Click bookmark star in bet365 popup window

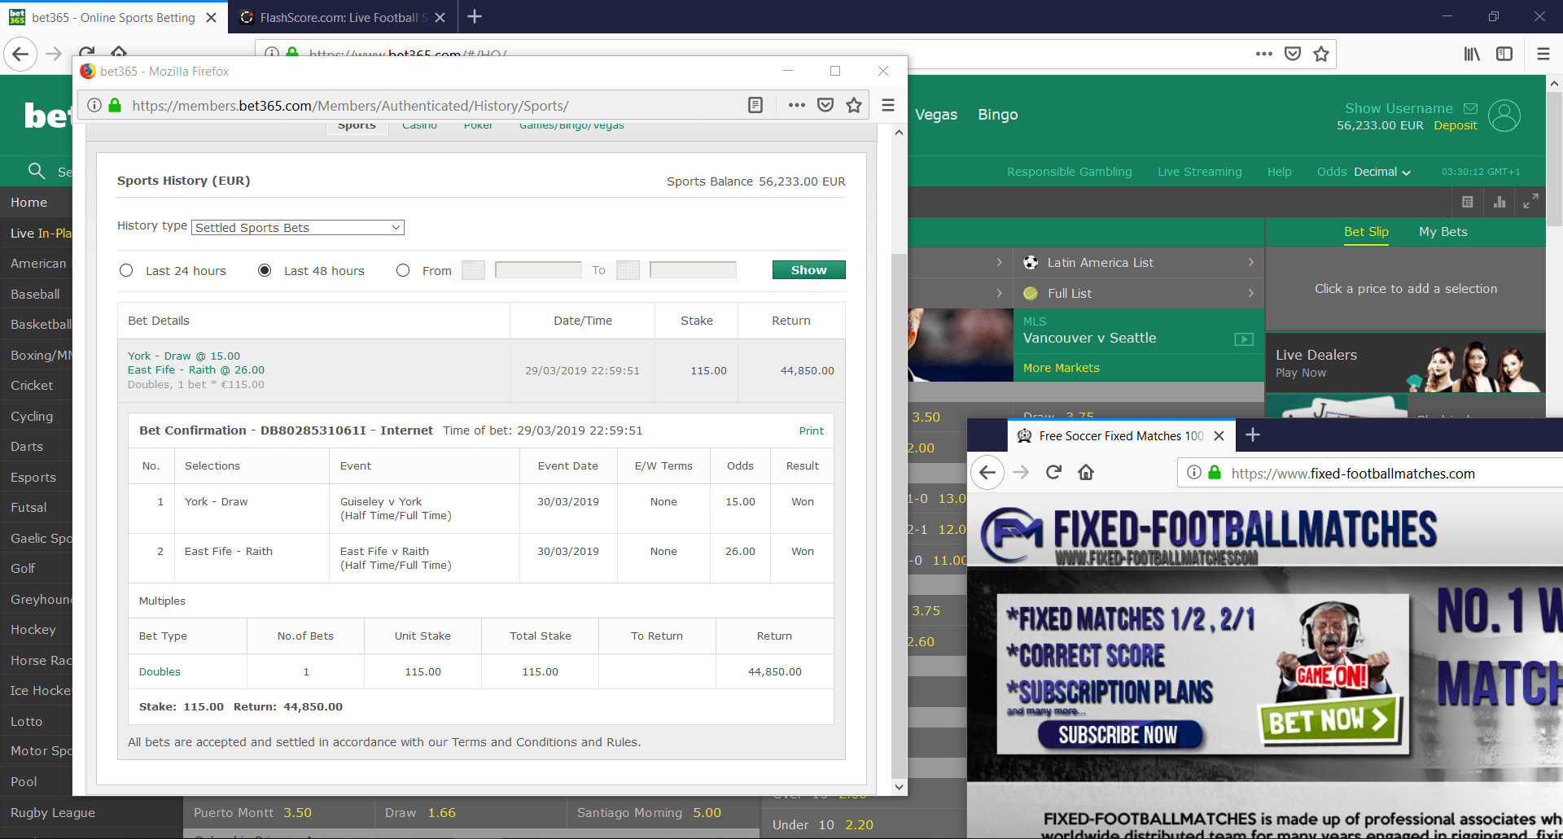(853, 105)
